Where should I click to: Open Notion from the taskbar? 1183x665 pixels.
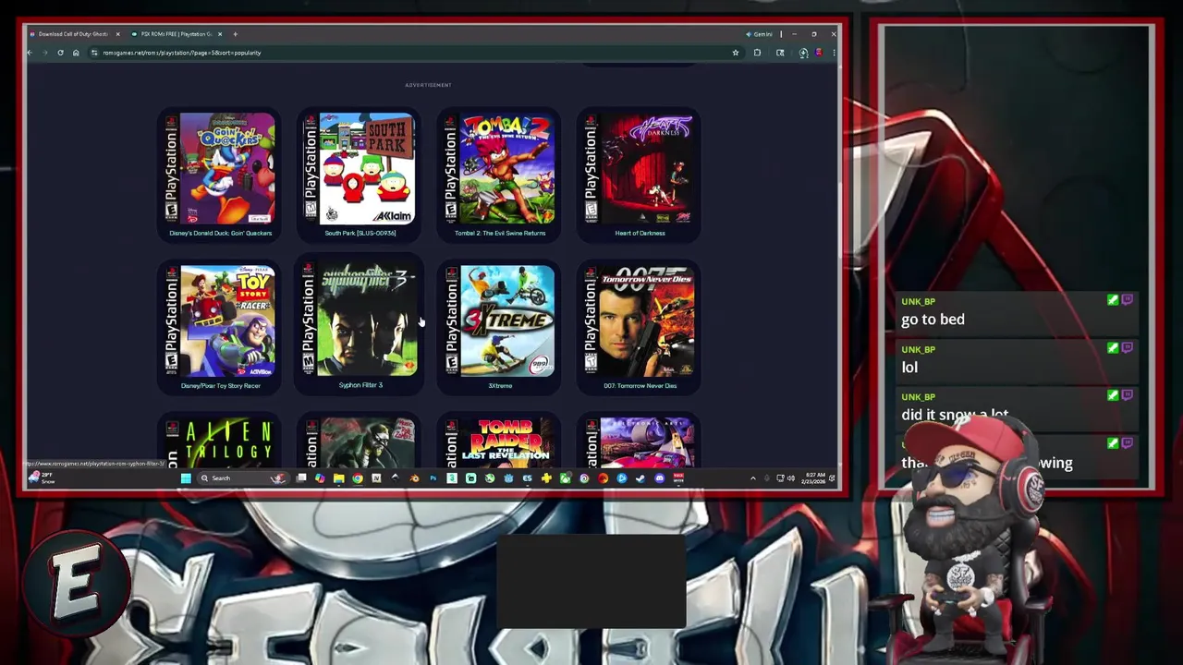tap(376, 478)
